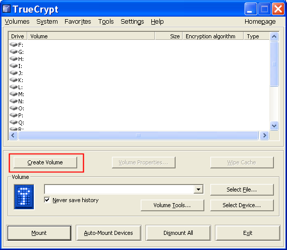The width and height of the screenshot is (287, 250).
Task: Click the Create Volume button
Action: point(45,162)
